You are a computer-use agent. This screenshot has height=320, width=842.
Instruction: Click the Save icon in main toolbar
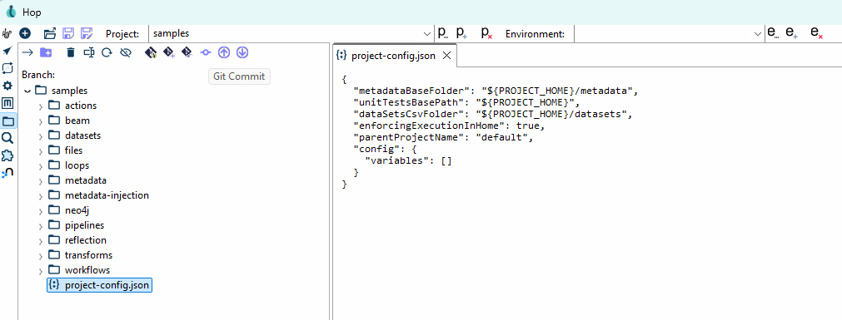(x=68, y=33)
